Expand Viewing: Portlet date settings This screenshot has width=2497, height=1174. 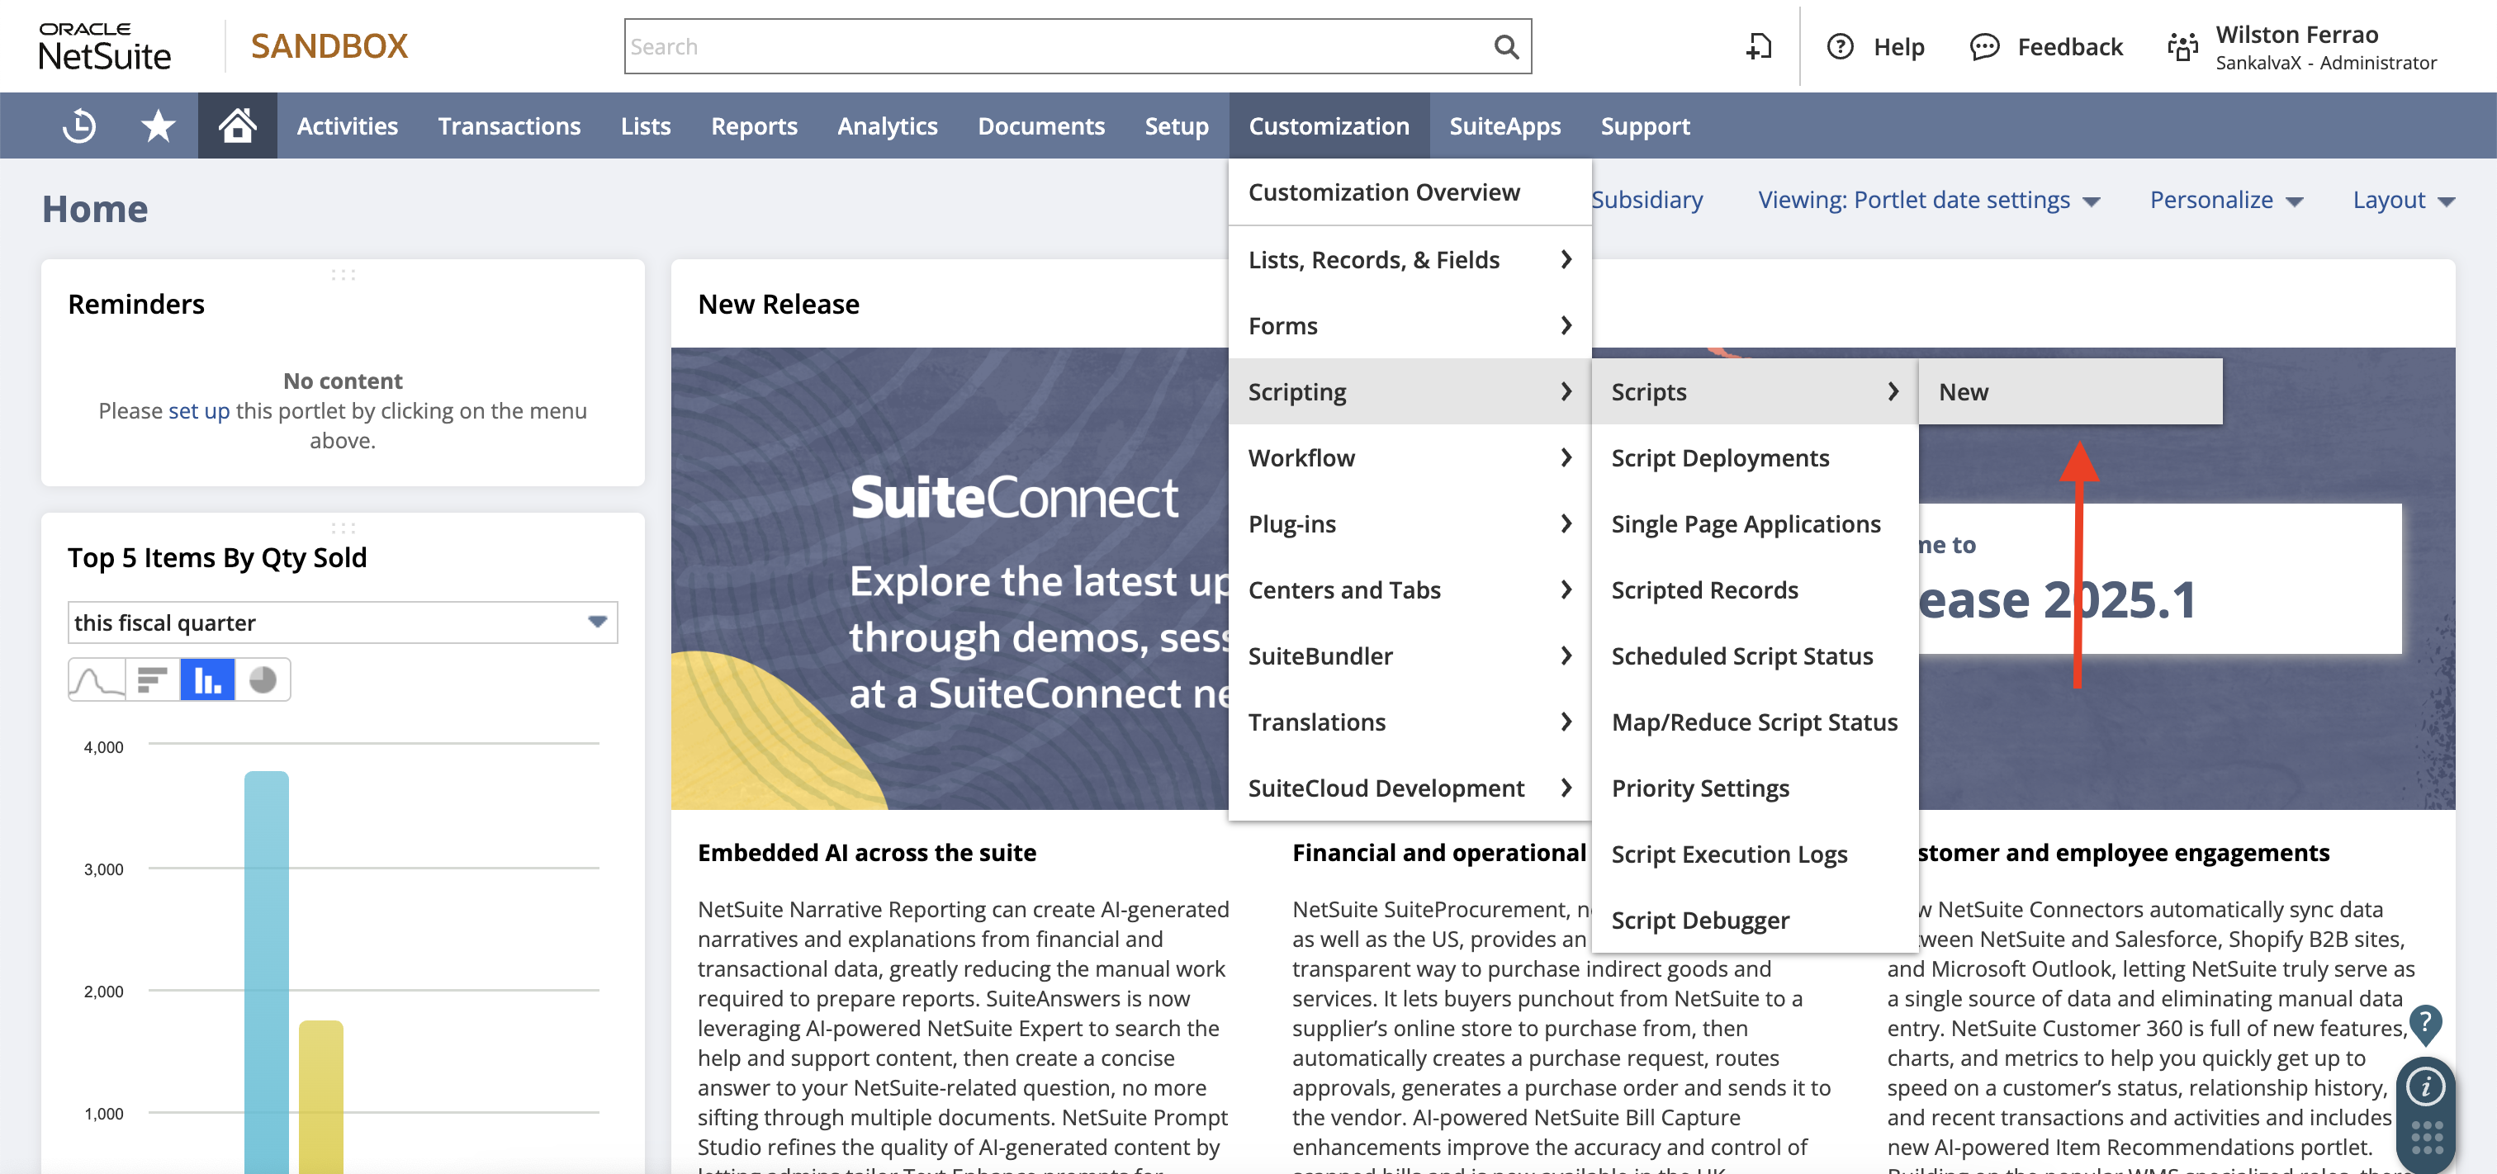pyautogui.click(x=1929, y=200)
